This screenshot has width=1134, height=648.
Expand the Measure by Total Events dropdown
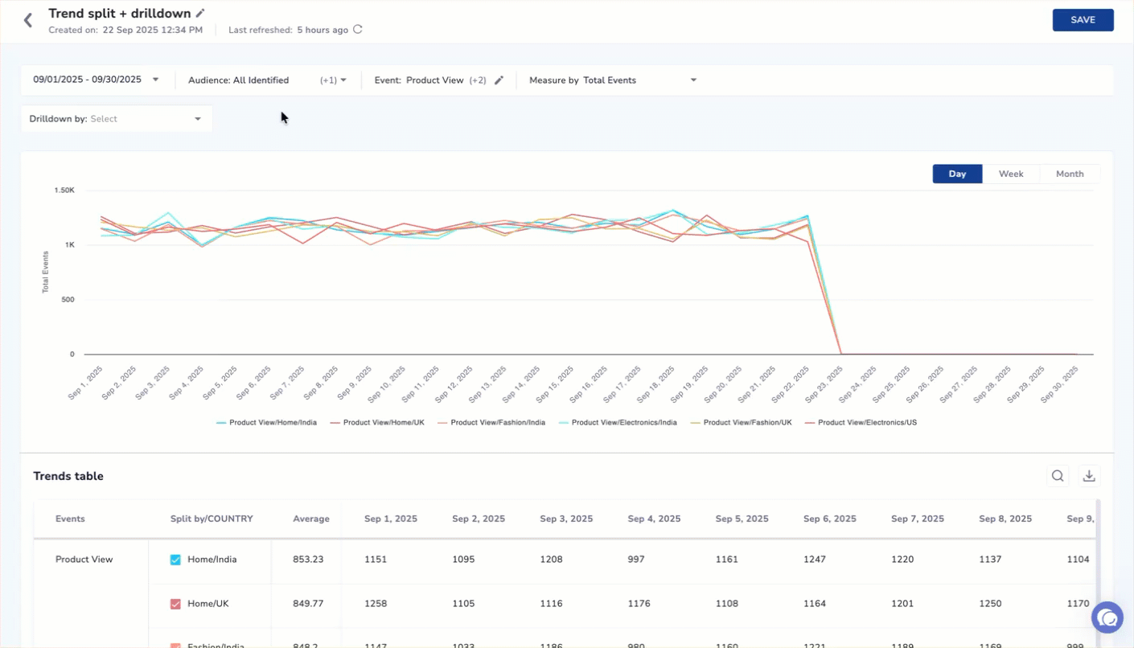coord(613,80)
